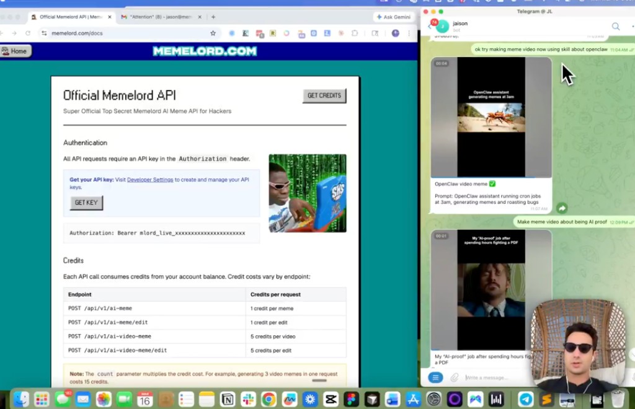The width and height of the screenshot is (635, 409).
Task: Follow the Developer Settings link
Action: click(x=150, y=180)
